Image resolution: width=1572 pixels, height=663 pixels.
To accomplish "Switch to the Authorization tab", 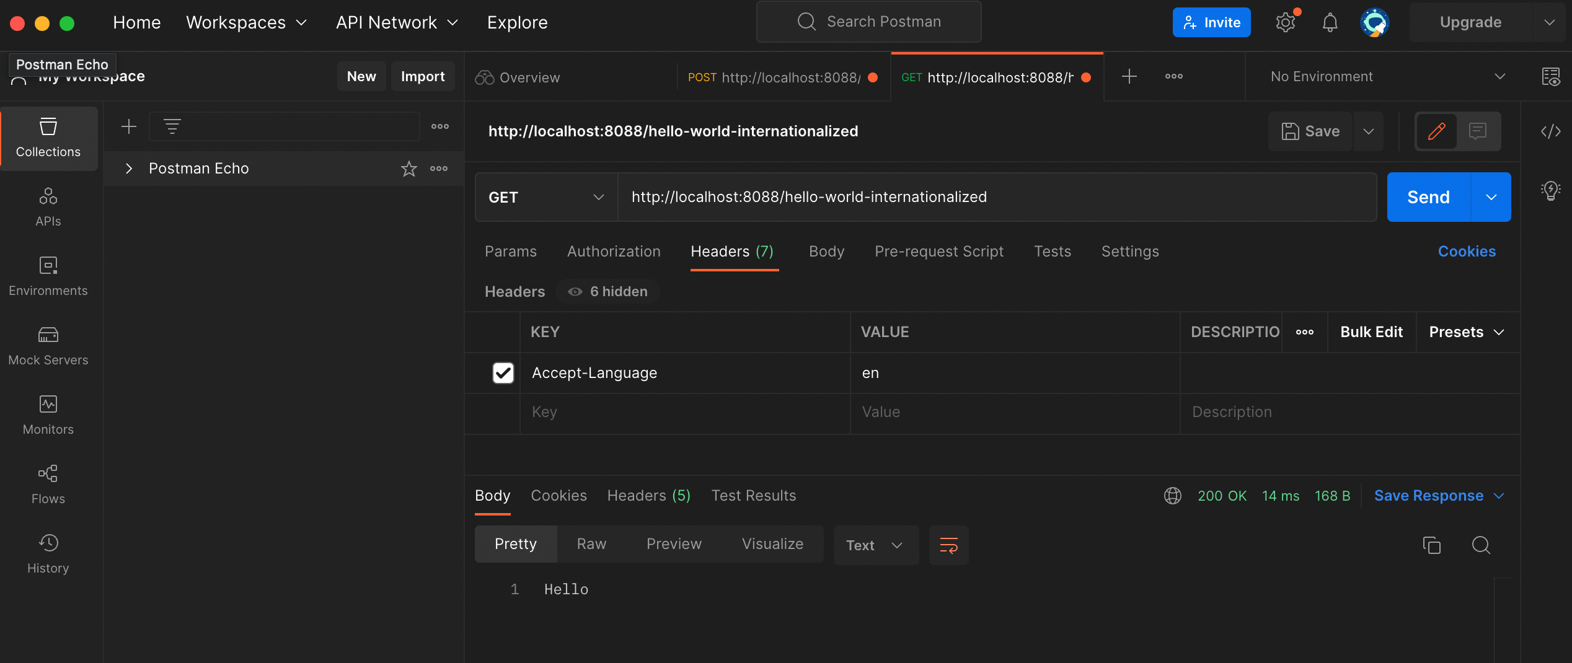I will [614, 252].
